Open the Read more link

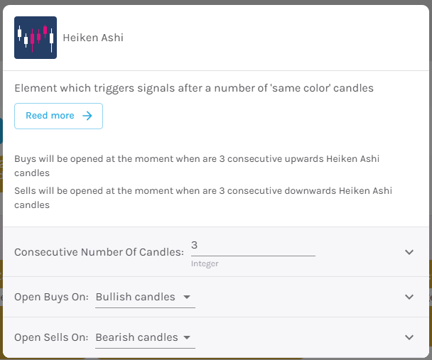tap(58, 116)
